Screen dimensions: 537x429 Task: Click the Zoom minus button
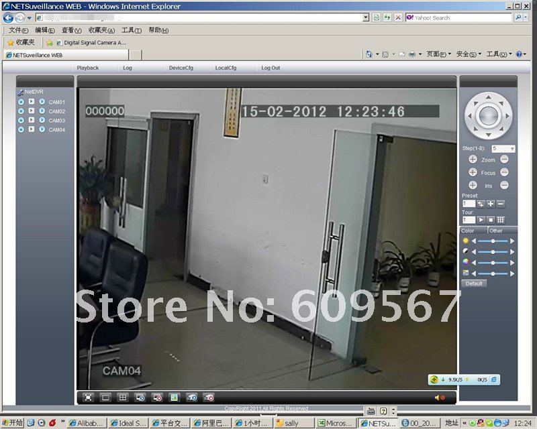click(x=504, y=159)
